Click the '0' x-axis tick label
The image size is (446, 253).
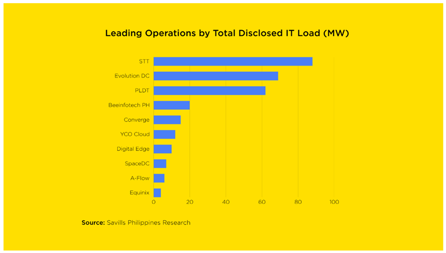tap(154, 202)
